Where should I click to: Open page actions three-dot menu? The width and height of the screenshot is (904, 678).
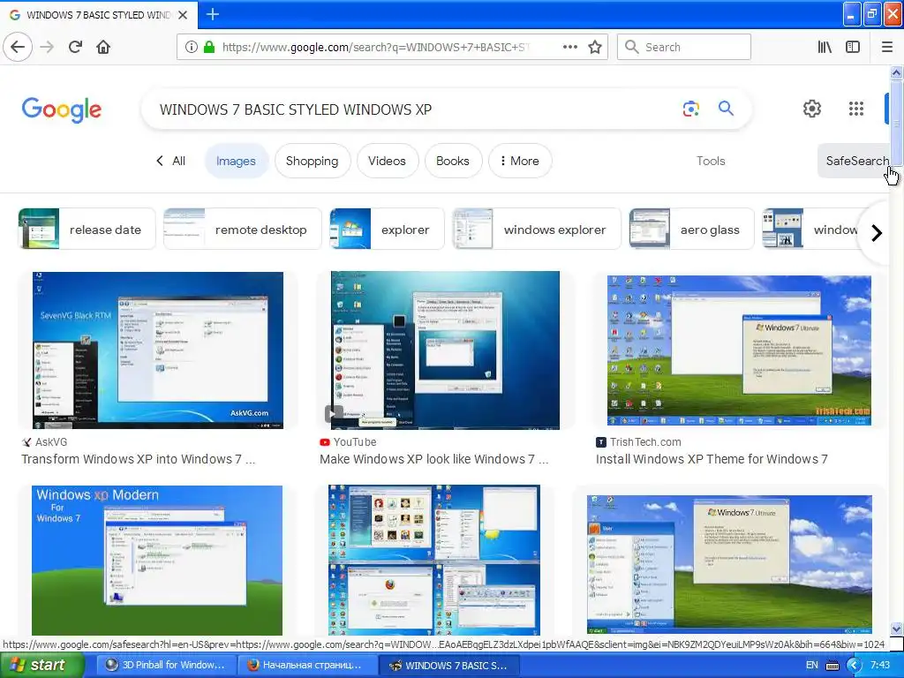tap(569, 47)
